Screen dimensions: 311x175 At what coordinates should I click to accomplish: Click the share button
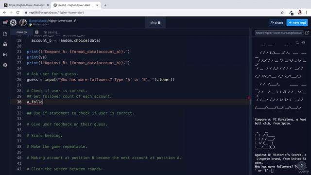276,23
